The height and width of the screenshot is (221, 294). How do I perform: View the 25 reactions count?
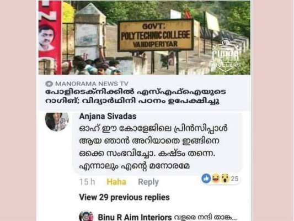234,178
